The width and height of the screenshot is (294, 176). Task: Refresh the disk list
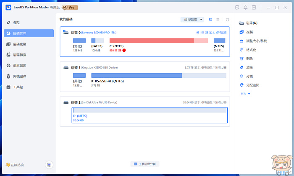coord(228,20)
